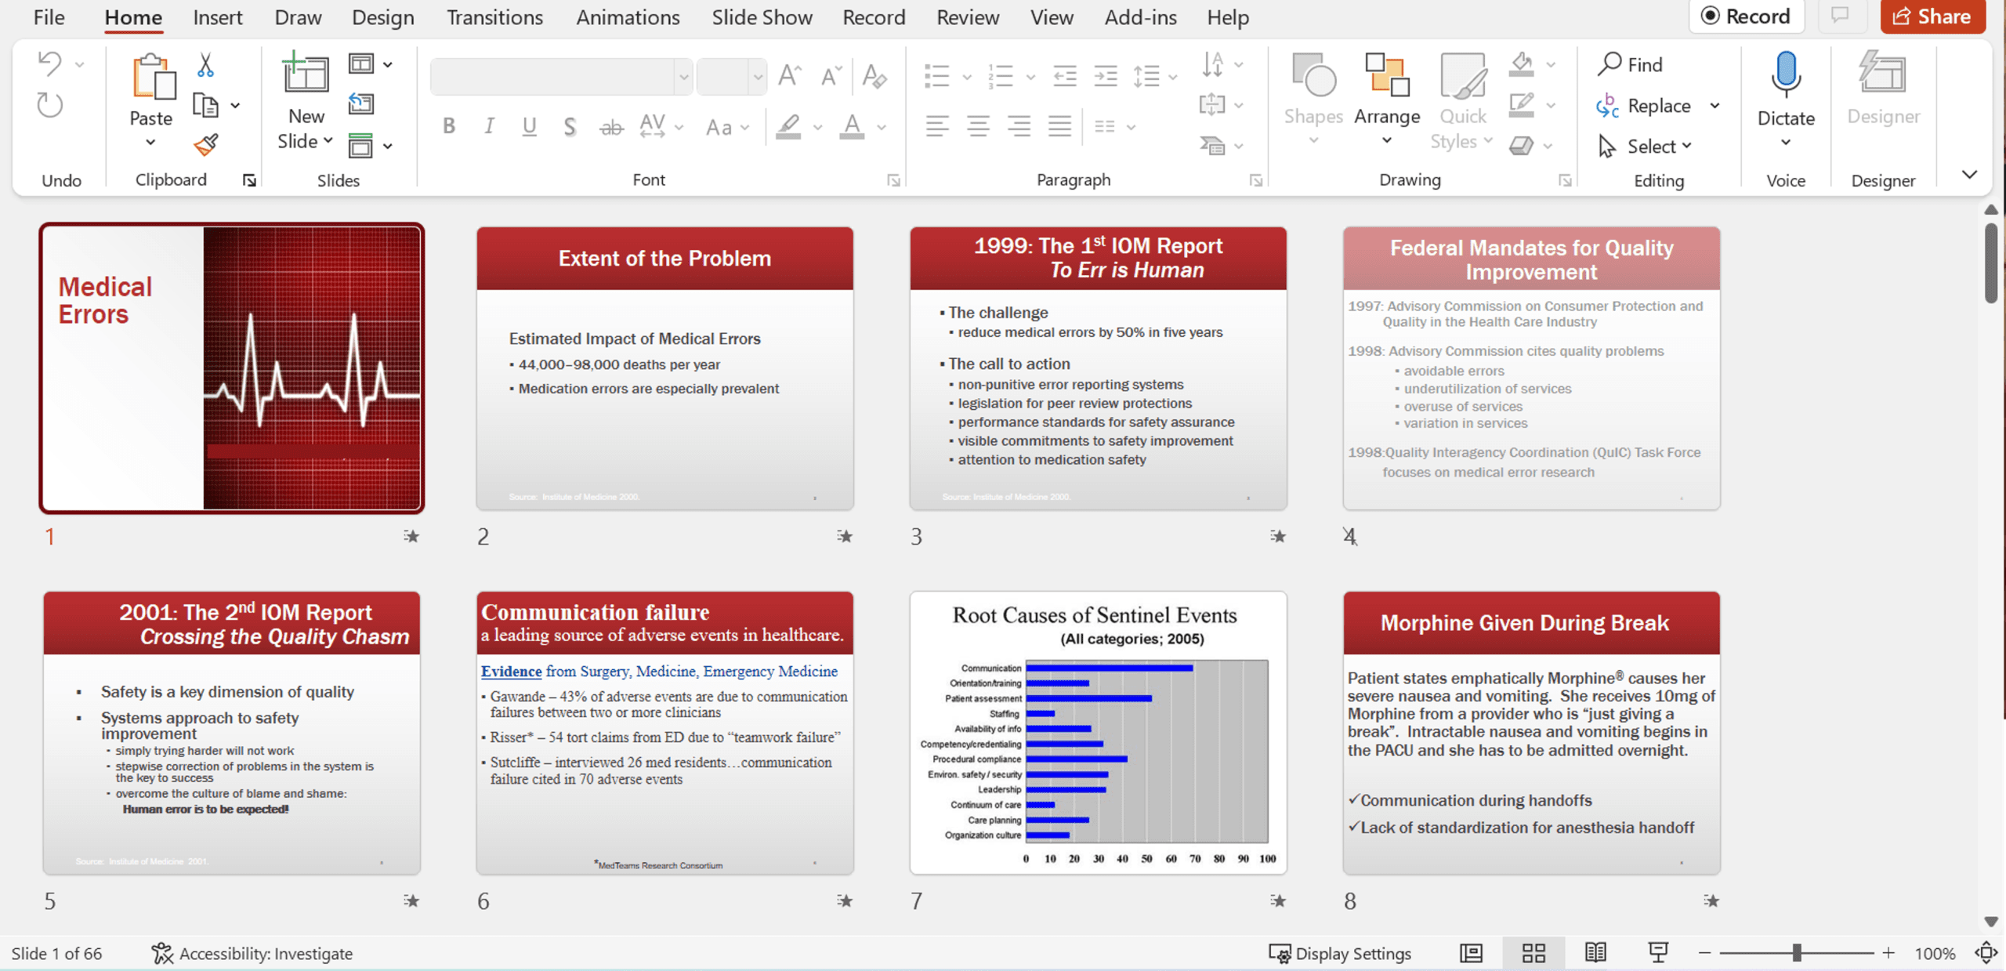Click the Format Painter brush icon
The height and width of the screenshot is (971, 2006).
(206, 145)
